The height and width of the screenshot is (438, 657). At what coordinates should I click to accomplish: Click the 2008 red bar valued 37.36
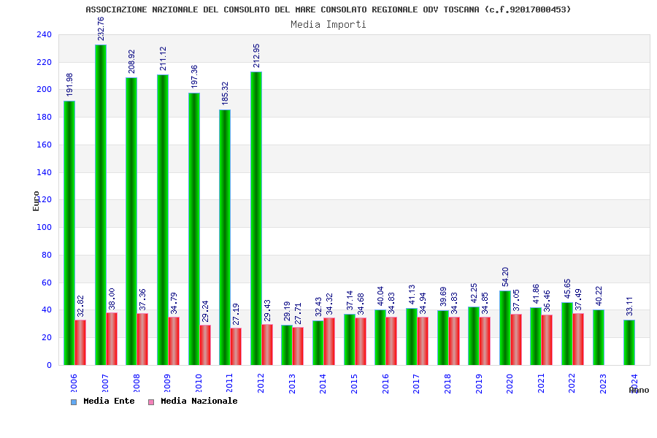142,339
